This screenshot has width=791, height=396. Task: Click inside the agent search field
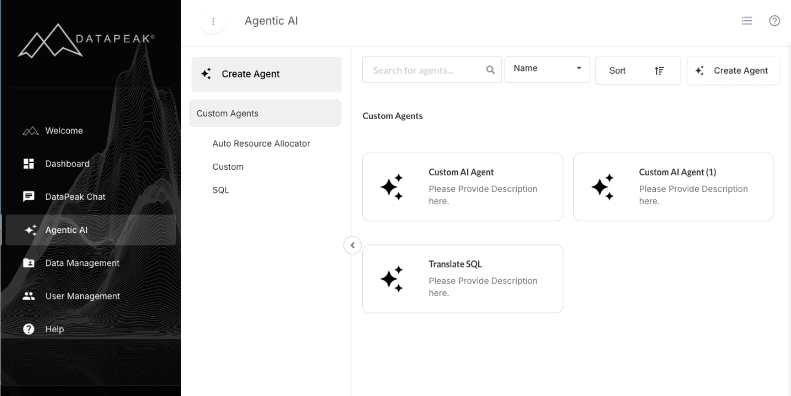423,69
